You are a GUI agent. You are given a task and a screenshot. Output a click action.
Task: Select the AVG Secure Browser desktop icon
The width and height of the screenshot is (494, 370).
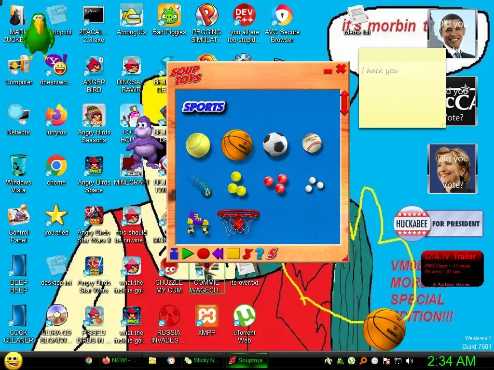tap(282, 24)
